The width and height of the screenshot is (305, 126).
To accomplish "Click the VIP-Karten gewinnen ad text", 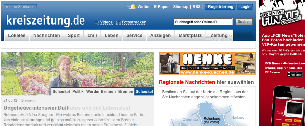I will point(283,44).
